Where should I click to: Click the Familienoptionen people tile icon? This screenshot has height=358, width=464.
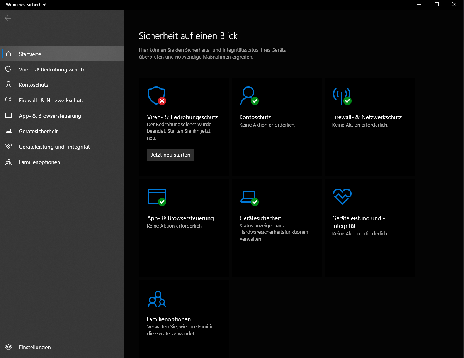(x=156, y=299)
